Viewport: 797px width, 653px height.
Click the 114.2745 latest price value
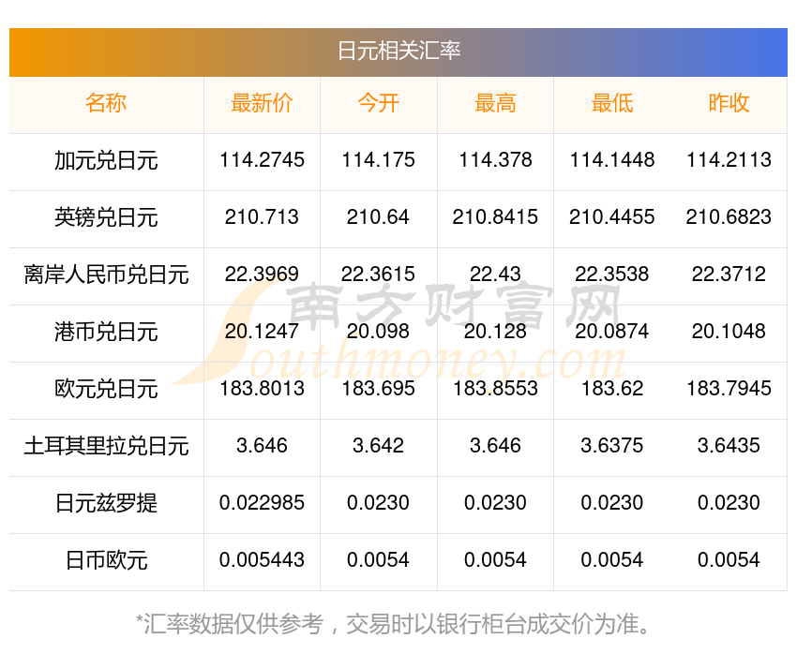pyautogui.click(x=262, y=160)
